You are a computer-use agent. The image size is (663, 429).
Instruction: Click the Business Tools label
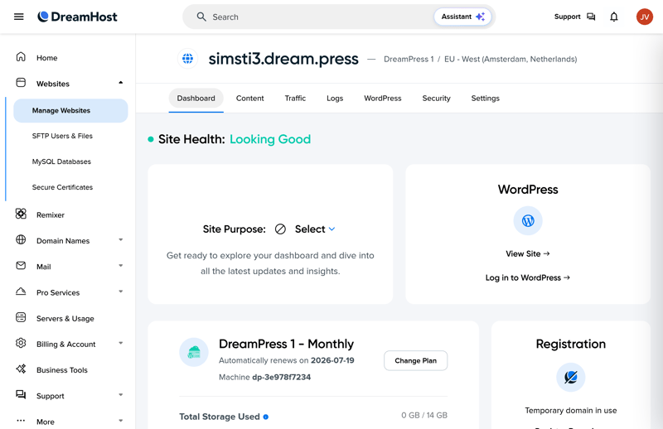[62, 370]
